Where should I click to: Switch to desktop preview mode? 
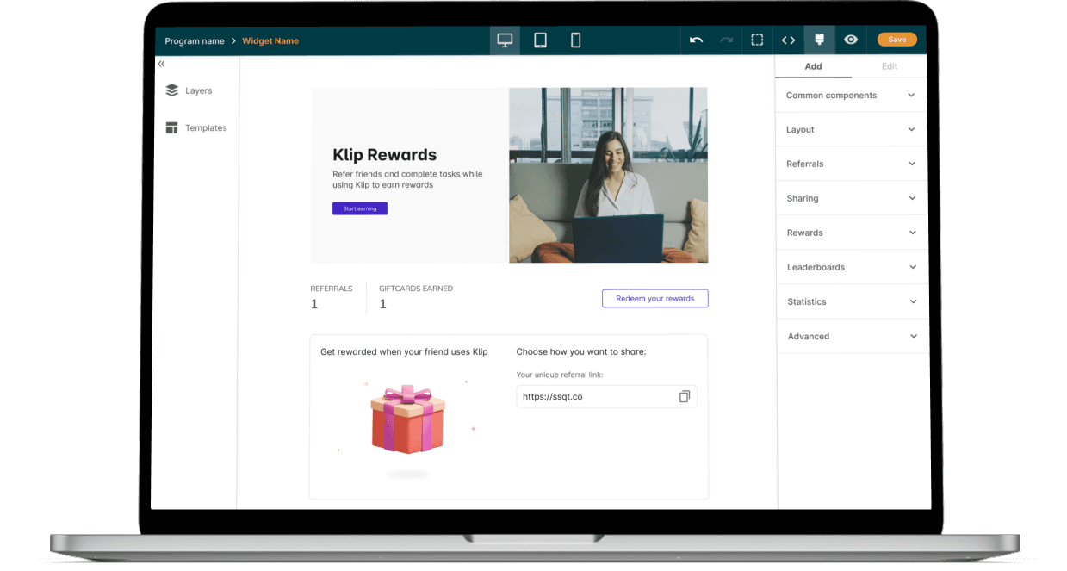[x=505, y=40]
